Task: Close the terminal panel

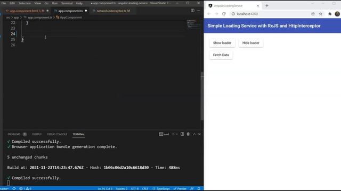Action: point(199,134)
